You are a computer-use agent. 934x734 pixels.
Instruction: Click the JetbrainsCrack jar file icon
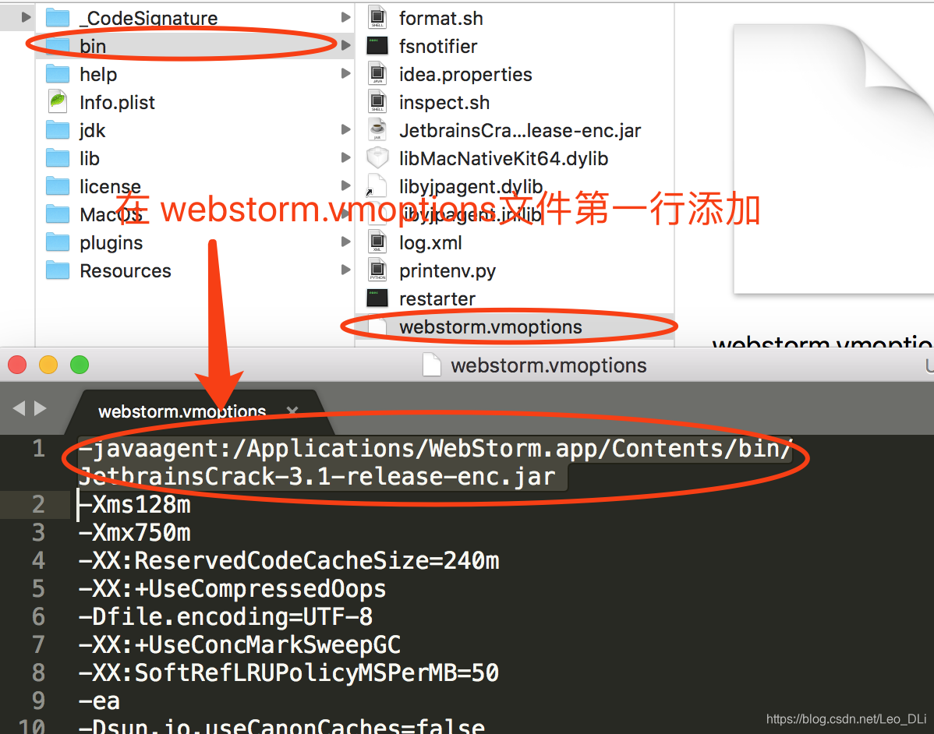(x=377, y=130)
